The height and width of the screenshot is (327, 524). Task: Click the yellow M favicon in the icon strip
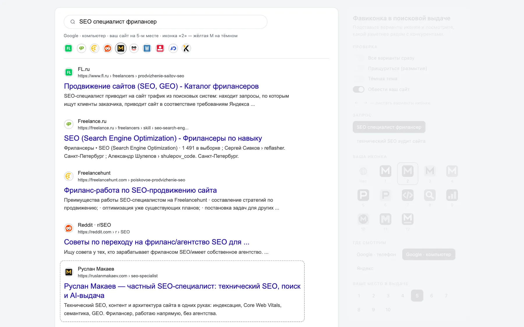(x=121, y=48)
